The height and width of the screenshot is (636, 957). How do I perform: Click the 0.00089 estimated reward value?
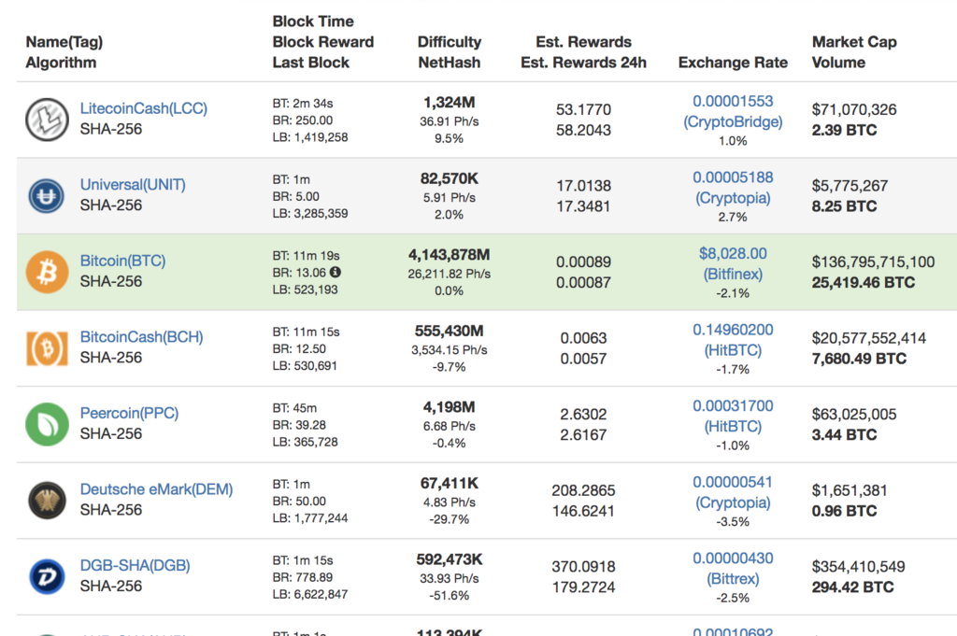point(583,262)
